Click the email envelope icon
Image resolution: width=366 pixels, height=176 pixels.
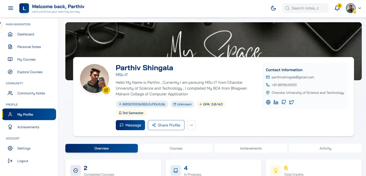coord(268,77)
